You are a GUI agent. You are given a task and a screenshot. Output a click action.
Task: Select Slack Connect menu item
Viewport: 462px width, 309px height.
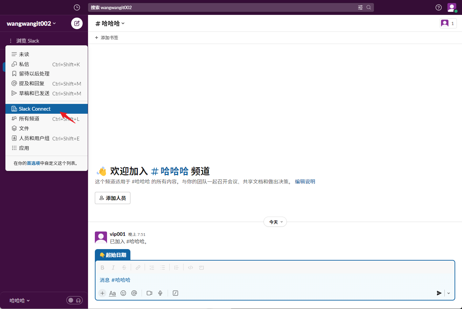coord(47,109)
